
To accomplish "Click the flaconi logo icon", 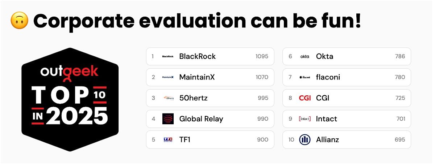I will tap(304, 77).
